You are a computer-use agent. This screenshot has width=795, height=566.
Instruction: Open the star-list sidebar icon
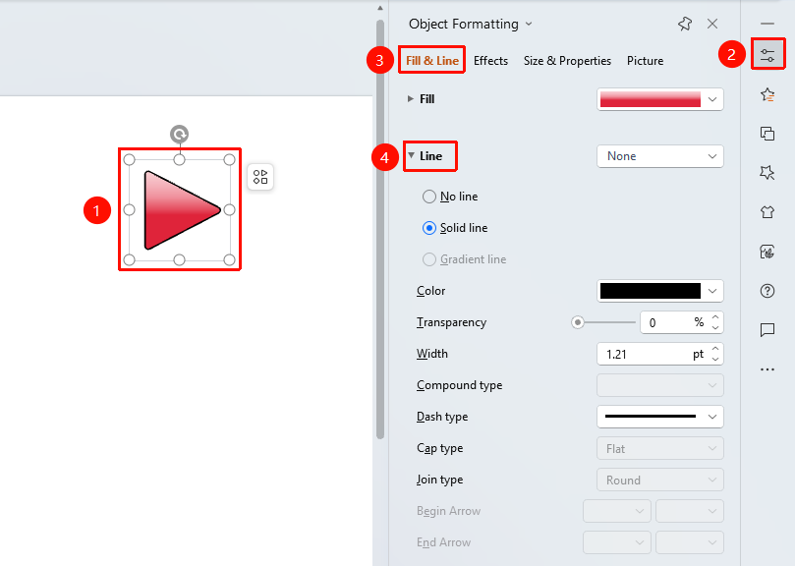(767, 95)
